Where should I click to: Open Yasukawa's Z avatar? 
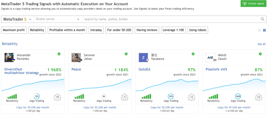(143, 57)
